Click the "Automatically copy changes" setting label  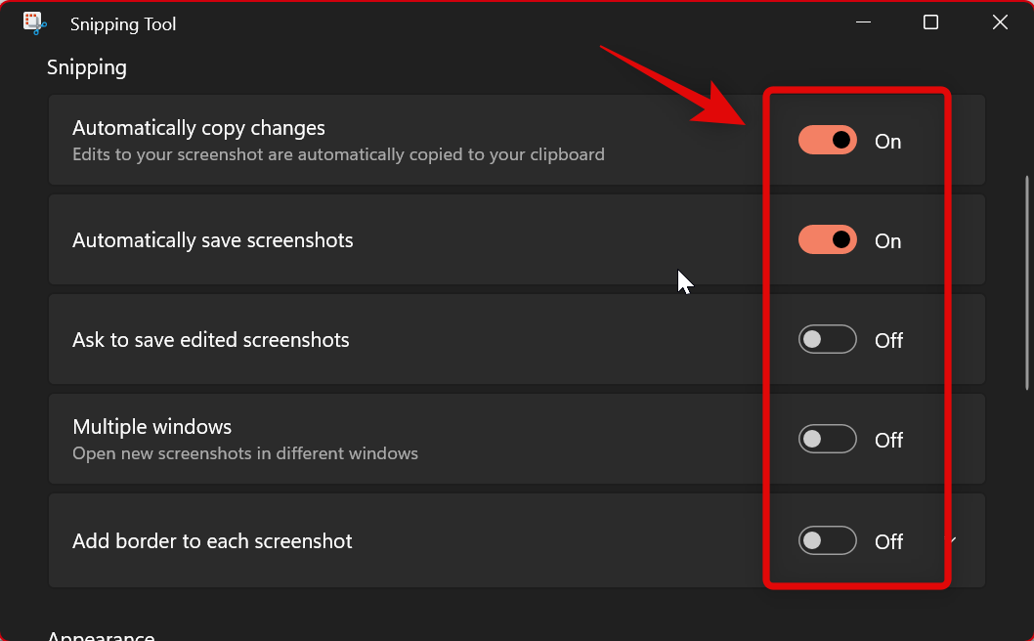198,128
